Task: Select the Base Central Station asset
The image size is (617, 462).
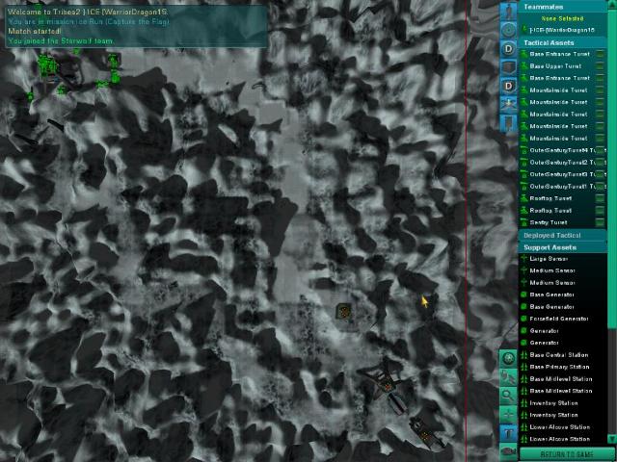Action: 563,355
